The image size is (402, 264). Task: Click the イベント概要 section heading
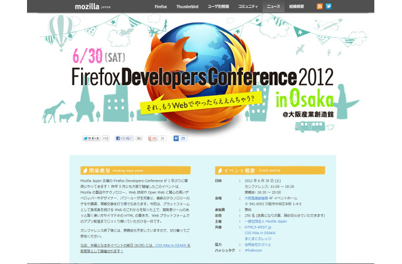coord(270,170)
